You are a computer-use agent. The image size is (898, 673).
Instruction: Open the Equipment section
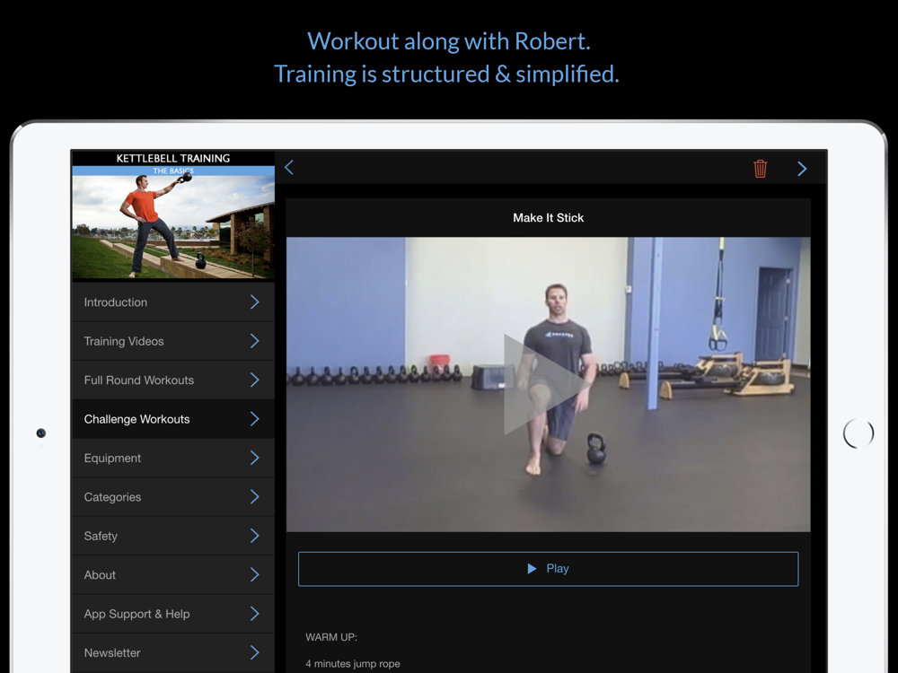[x=173, y=458]
